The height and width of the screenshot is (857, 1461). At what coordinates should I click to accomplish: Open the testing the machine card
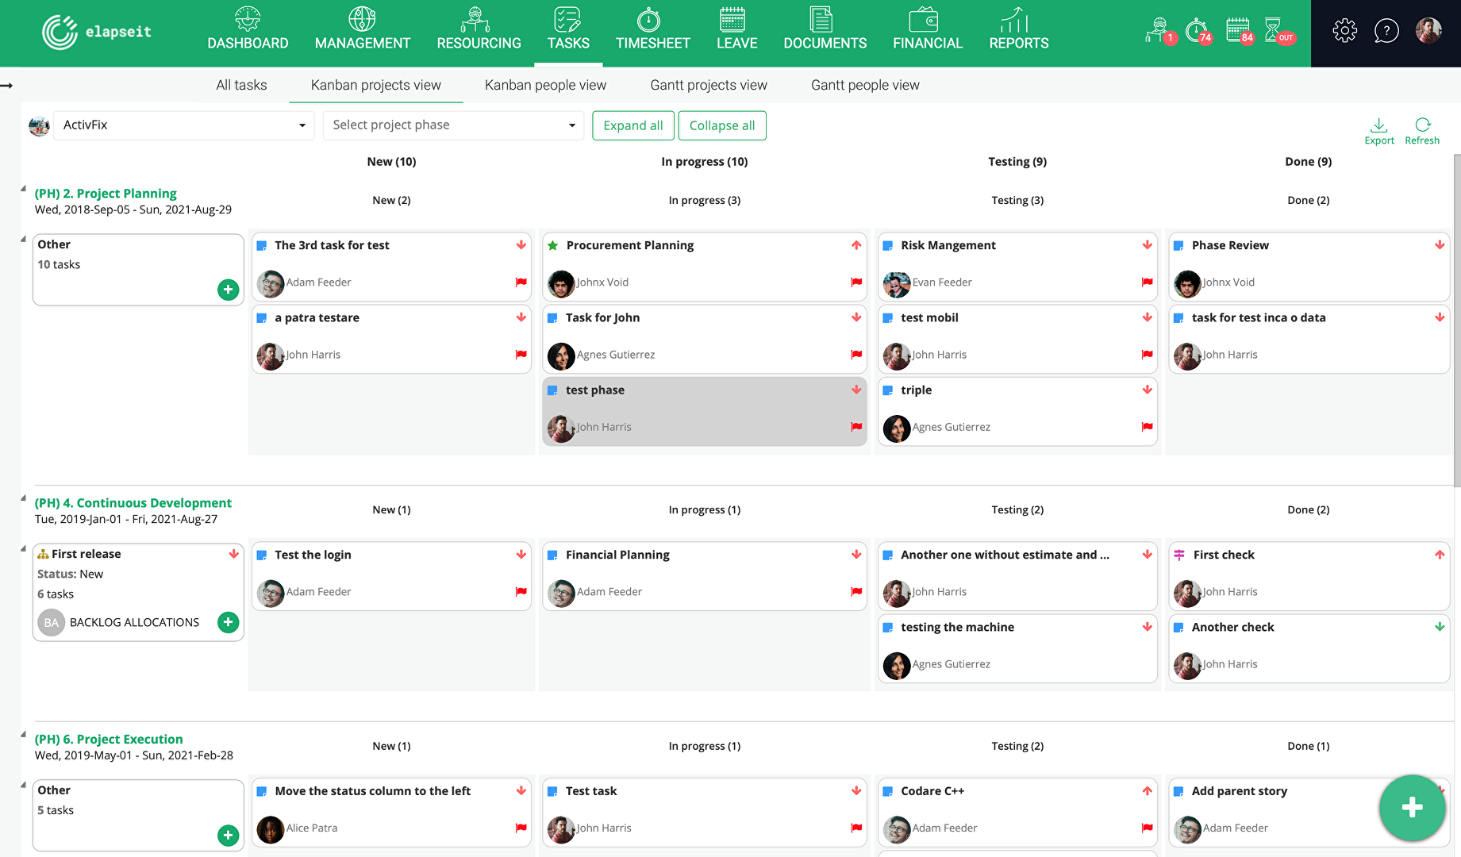click(x=1017, y=648)
